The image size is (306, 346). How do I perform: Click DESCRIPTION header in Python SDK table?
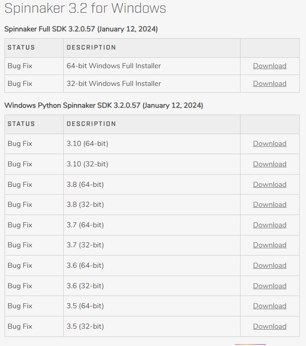[x=91, y=124]
